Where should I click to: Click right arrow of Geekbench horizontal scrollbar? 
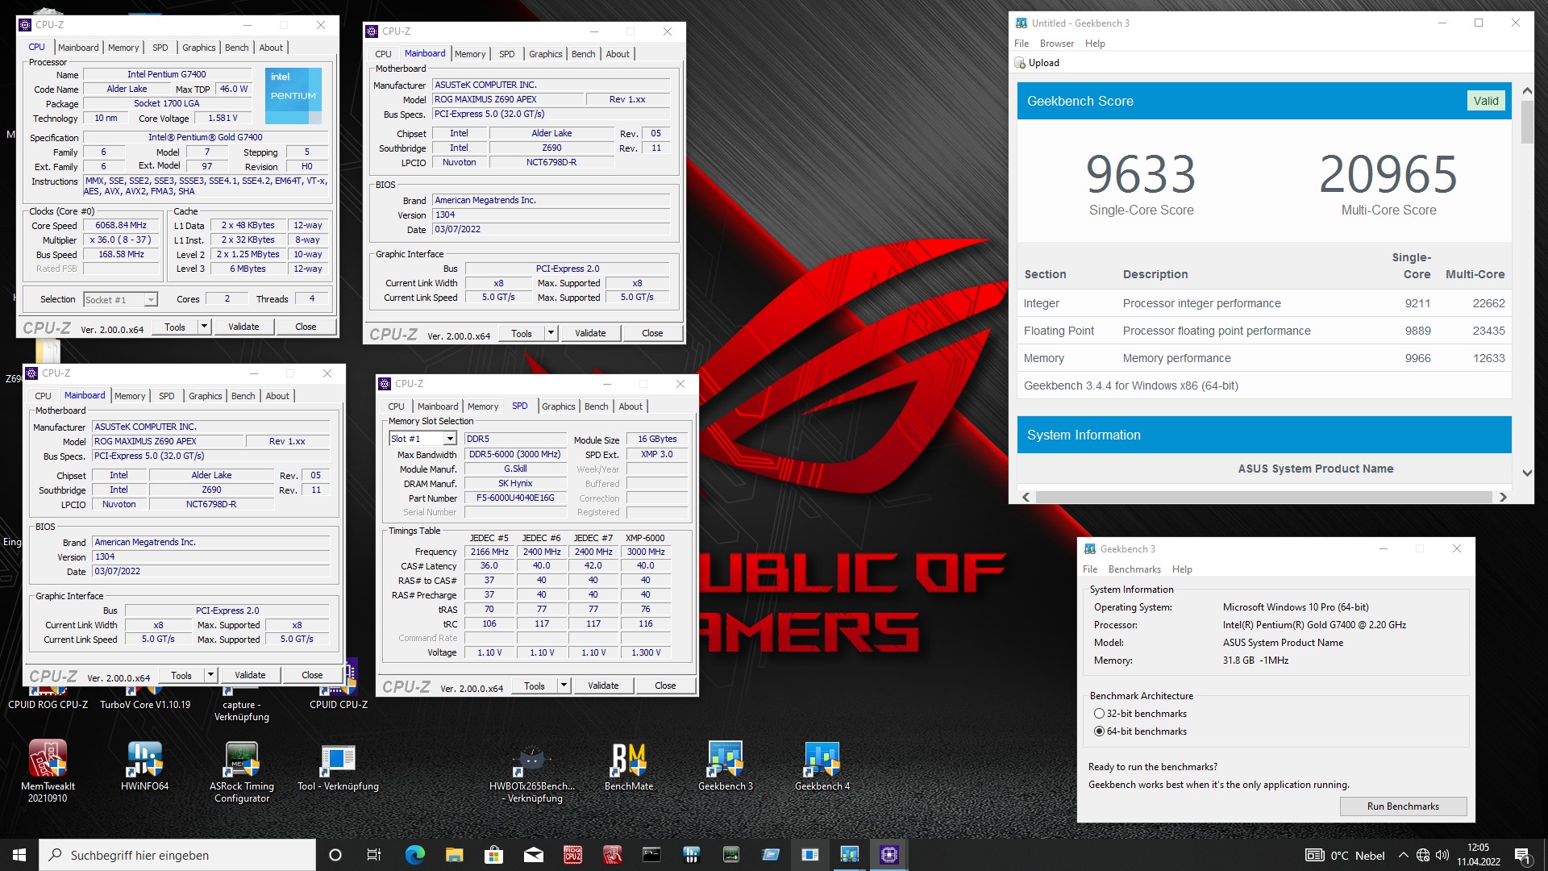click(1503, 497)
